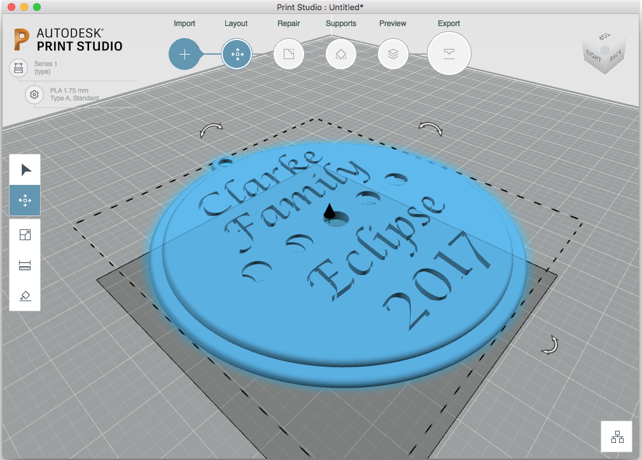Click the top-left rotate arrow handle

coord(211,130)
